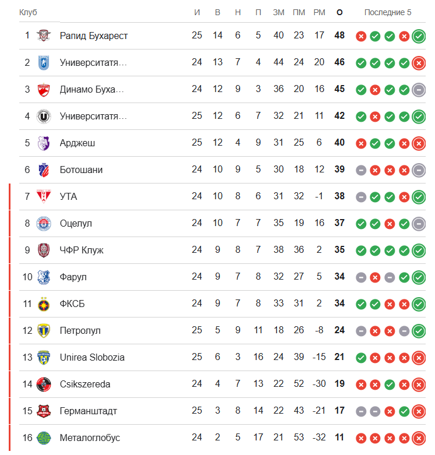This screenshot has height=455, width=435.
Task: Click Оцелул's circled latest draw icon
Action: click(418, 224)
